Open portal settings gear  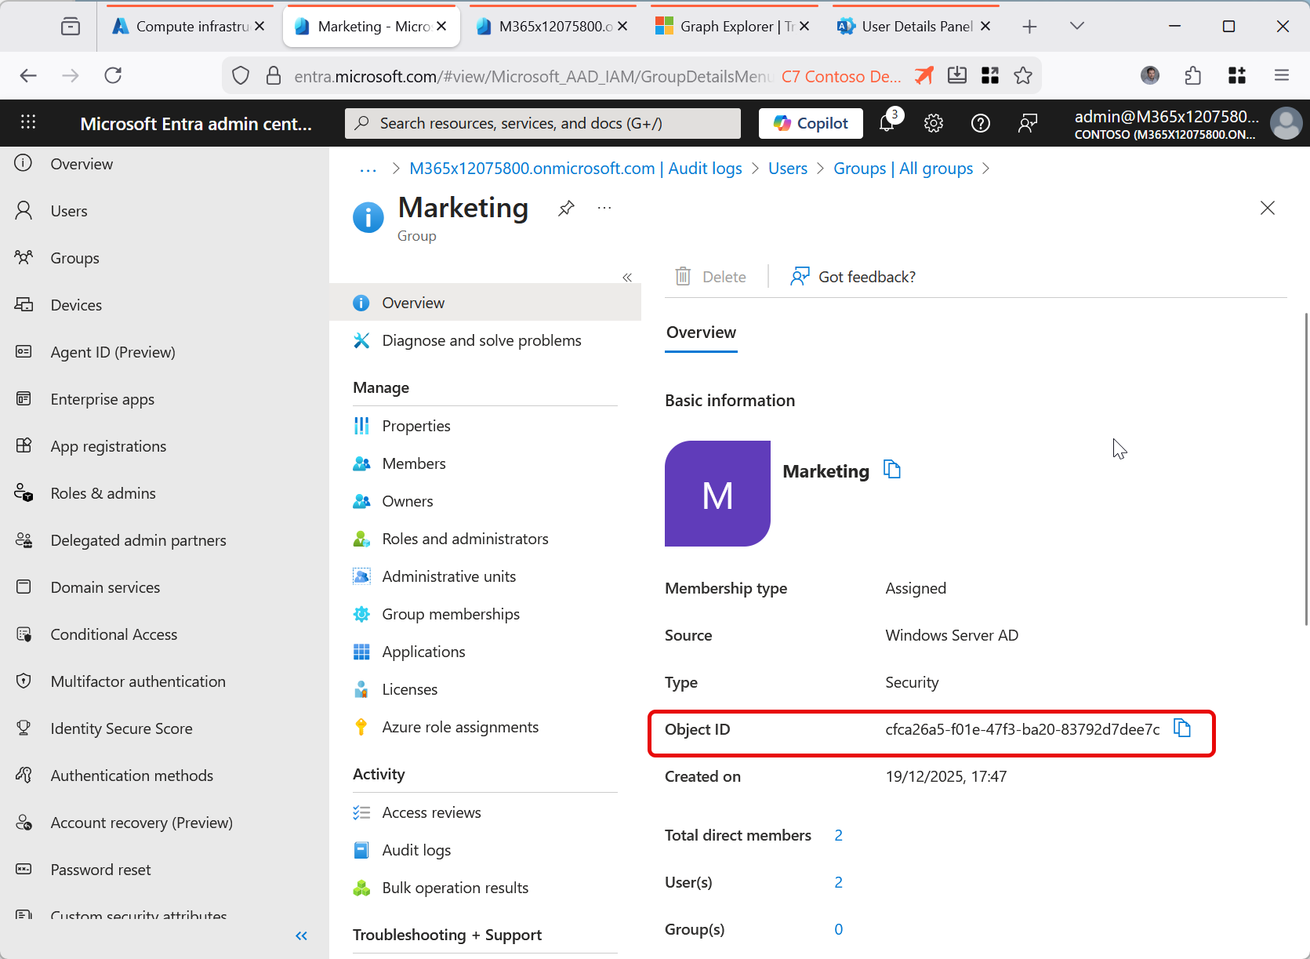933,123
